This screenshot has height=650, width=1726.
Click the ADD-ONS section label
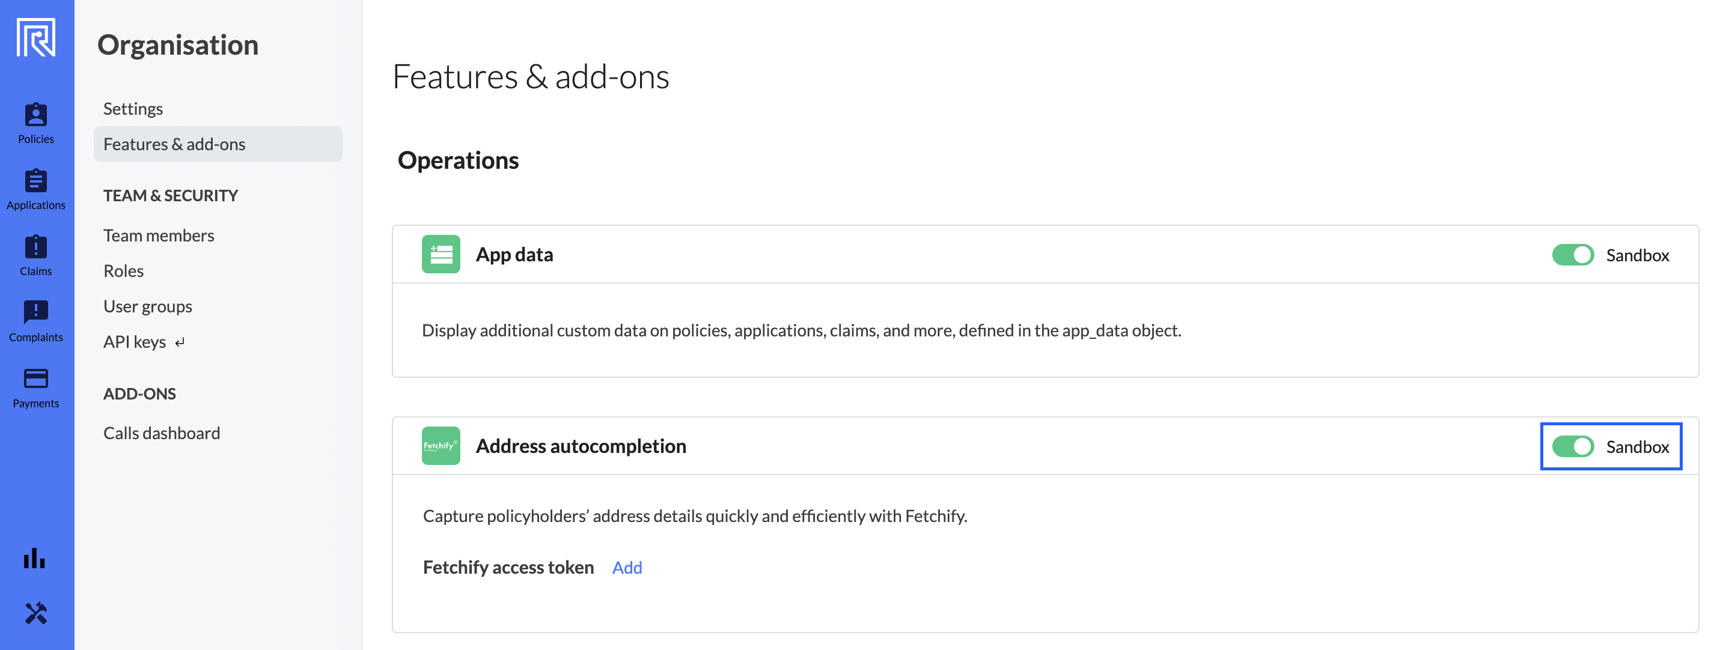(139, 393)
